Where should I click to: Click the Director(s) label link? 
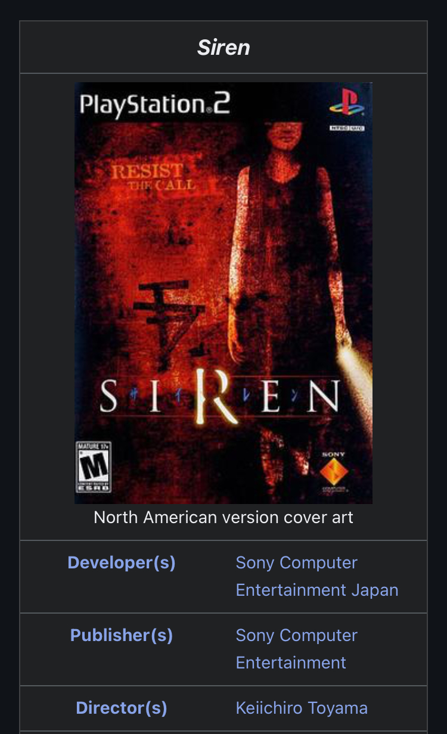click(122, 708)
